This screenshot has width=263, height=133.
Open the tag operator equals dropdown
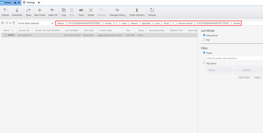(237, 70)
